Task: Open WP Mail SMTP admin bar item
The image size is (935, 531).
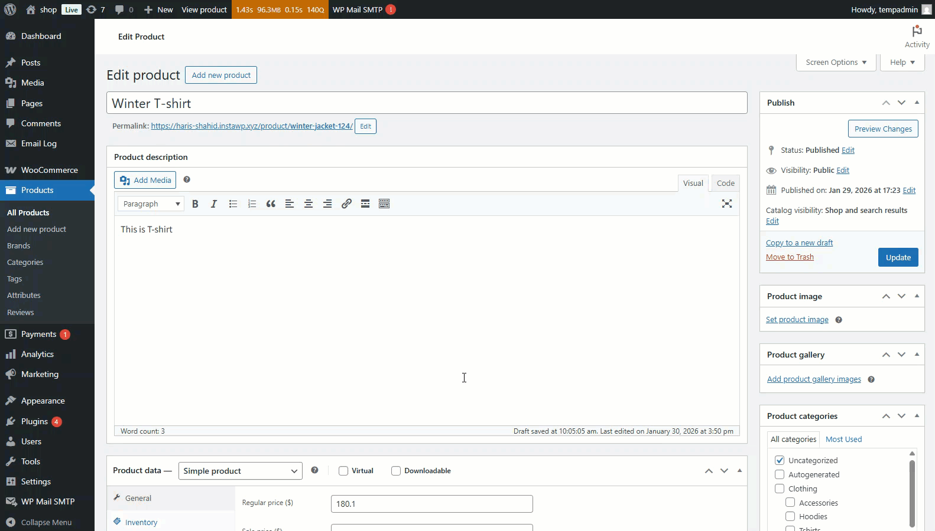Action: click(x=364, y=9)
